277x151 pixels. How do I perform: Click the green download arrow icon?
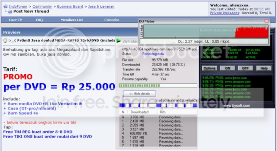[118, 41]
